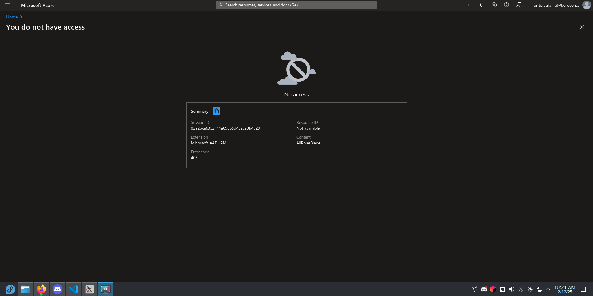Open Azure notifications bell

pyautogui.click(x=482, y=5)
